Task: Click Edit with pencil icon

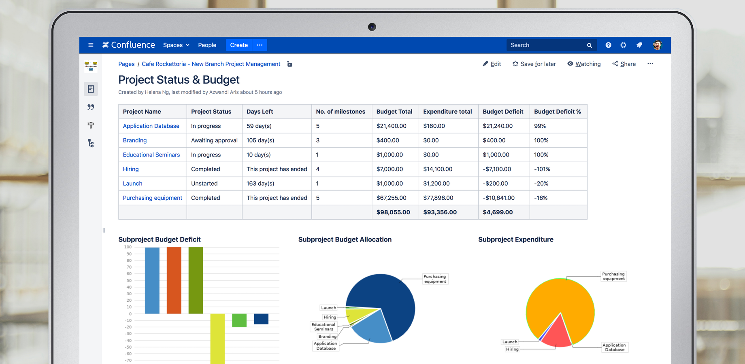Action: pos(492,64)
